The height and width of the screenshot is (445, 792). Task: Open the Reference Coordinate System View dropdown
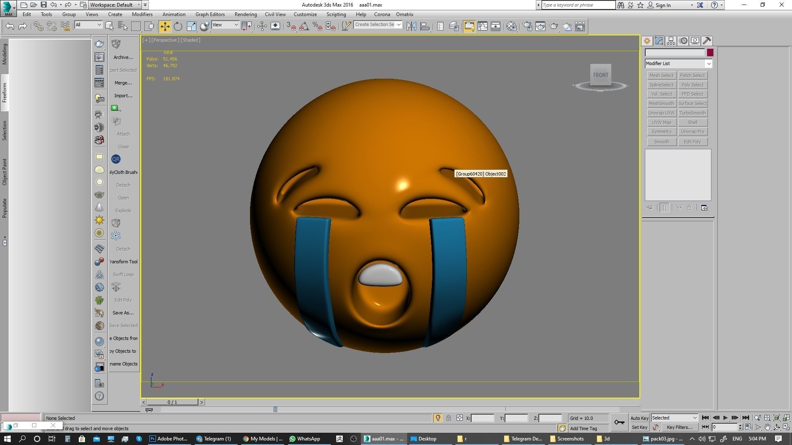(225, 25)
